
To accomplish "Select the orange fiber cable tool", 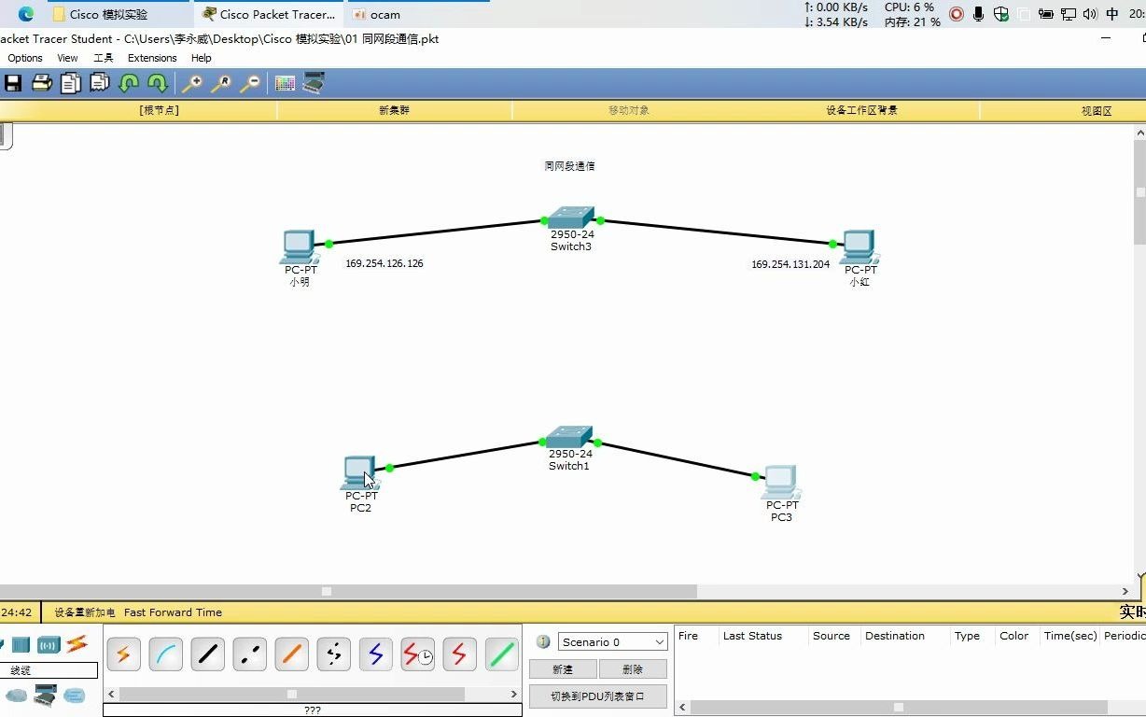I will point(291,654).
